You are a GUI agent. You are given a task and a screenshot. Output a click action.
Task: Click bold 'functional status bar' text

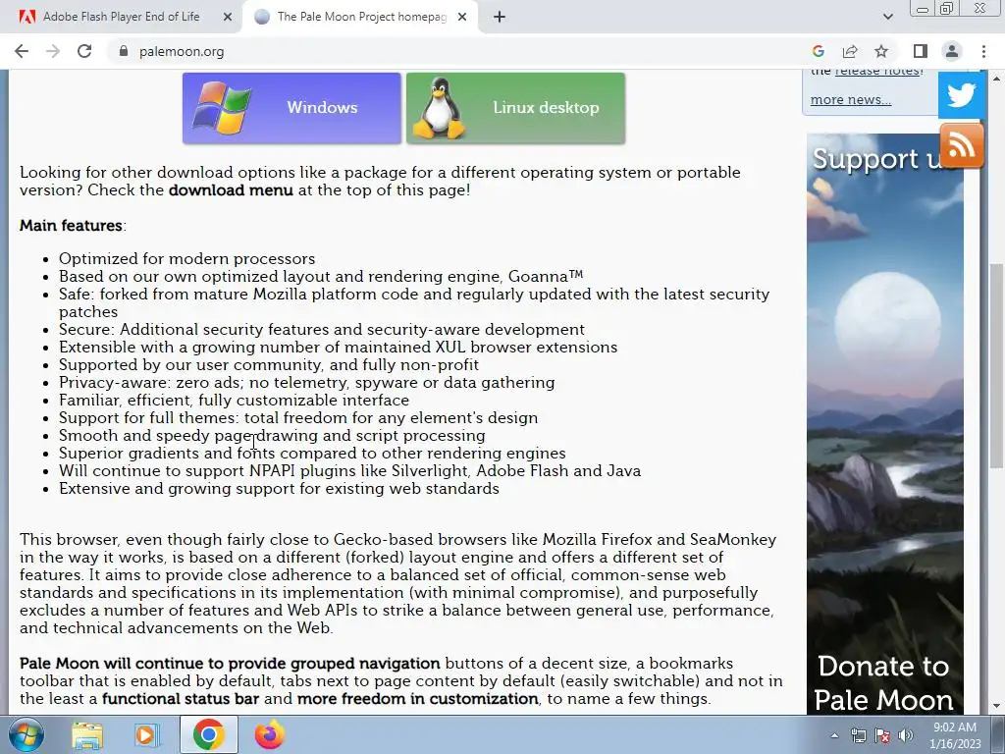[181, 699]
